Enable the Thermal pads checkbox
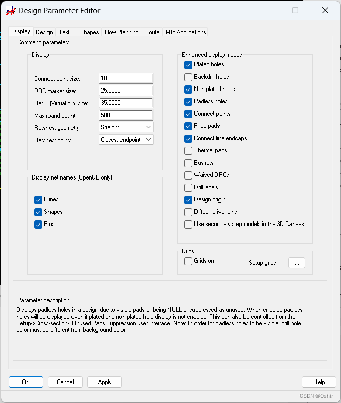341x403 pixels. [x=188, y=150]
